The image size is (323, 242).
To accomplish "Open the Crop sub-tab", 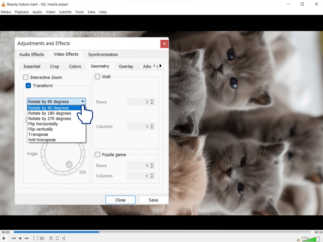I will click(55, 66).
